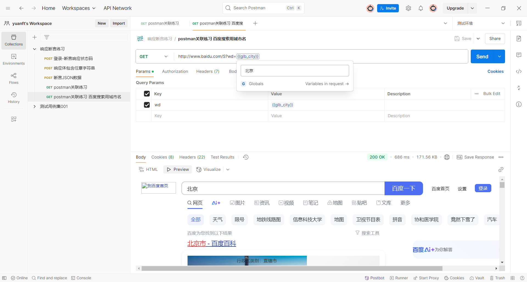This screenshot has height=282, width=527.
Task: Open Visualize options dropdown arrow
Action: pyautogui.click(x=228, y=169)
